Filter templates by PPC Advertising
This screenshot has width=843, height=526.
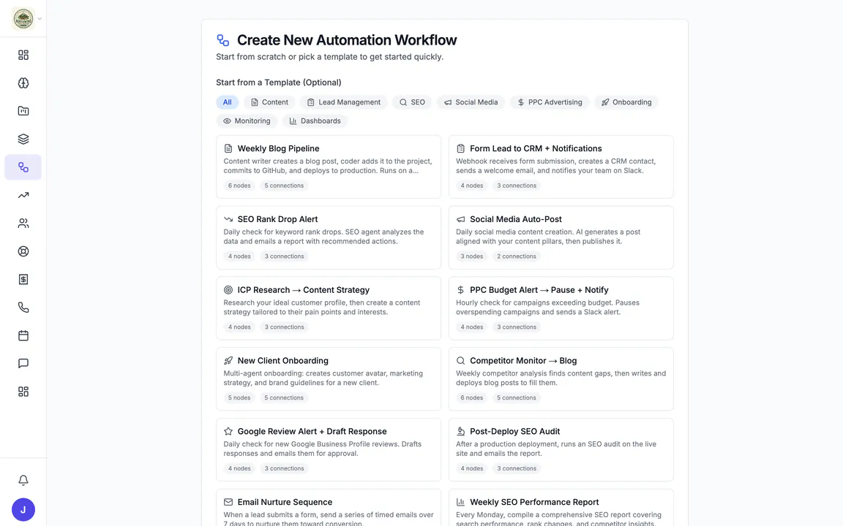pos(550,102)
